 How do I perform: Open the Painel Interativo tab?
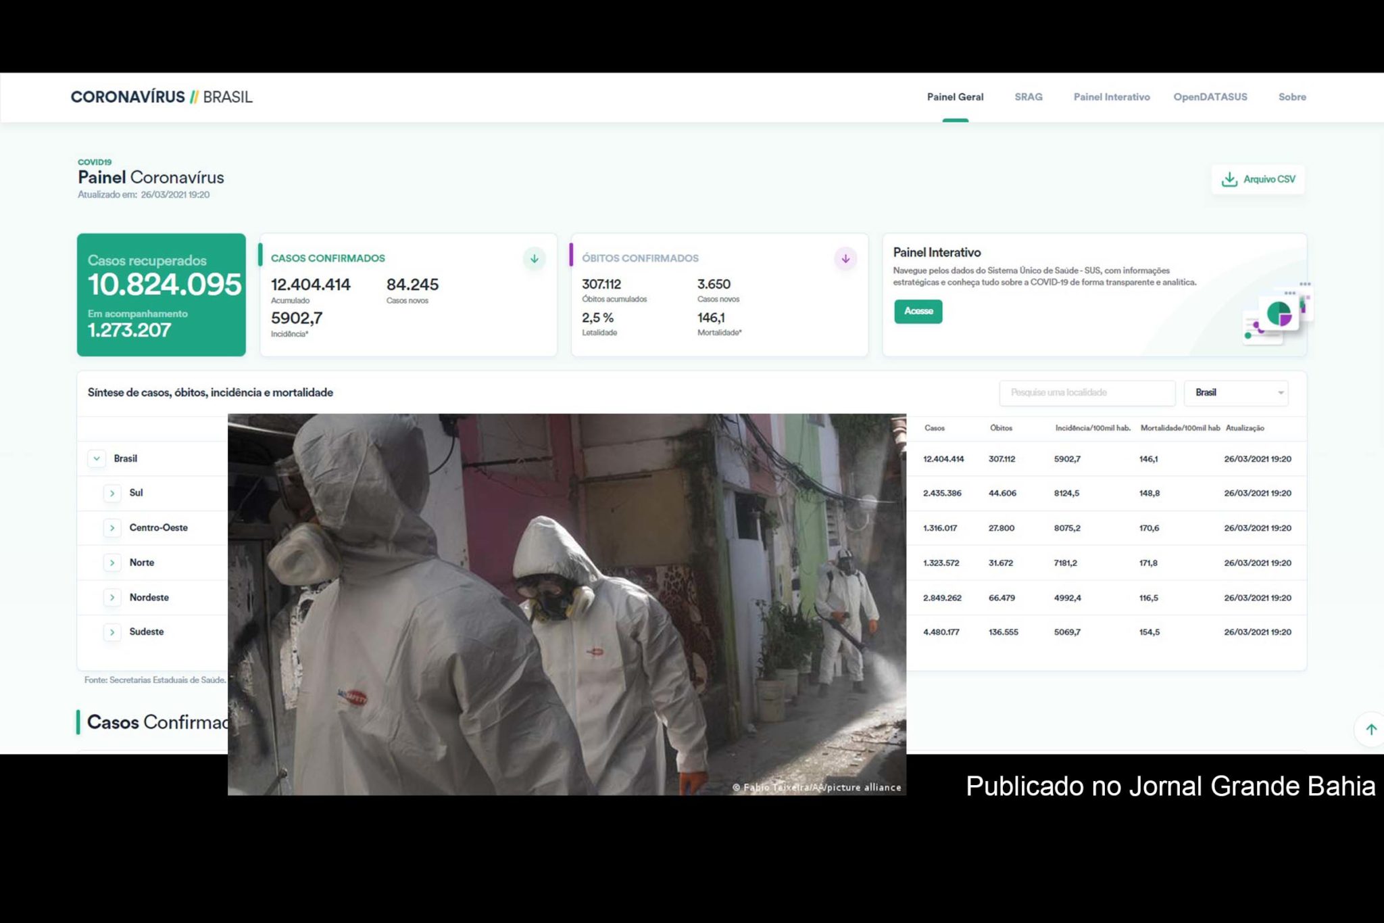pyautogui.click(x=1111, y=97)
